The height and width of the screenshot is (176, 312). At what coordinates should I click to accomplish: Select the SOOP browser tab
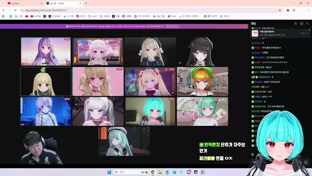click(x=63, y=3)
